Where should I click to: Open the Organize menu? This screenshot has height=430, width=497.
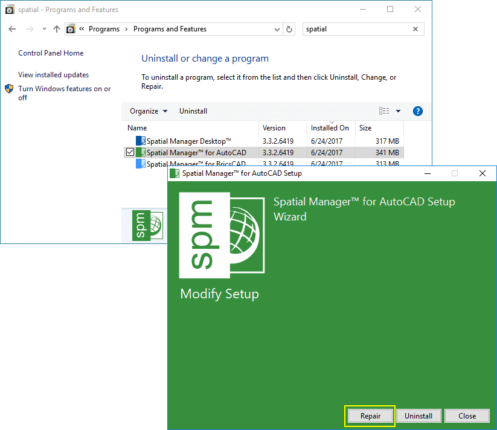[x=149, y=111]
